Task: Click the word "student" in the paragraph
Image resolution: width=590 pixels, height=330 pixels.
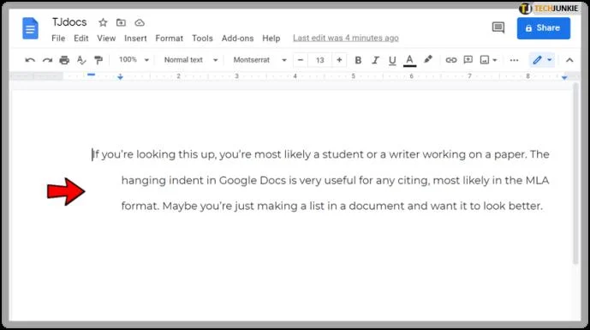Action: coord(343,154)
